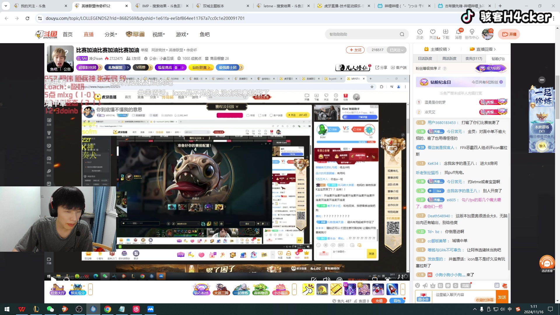This screenshot has width=560, height=315.
Task: Open the 钻石粉丝 diamond fans icon
Action: (x=201, y=289)
